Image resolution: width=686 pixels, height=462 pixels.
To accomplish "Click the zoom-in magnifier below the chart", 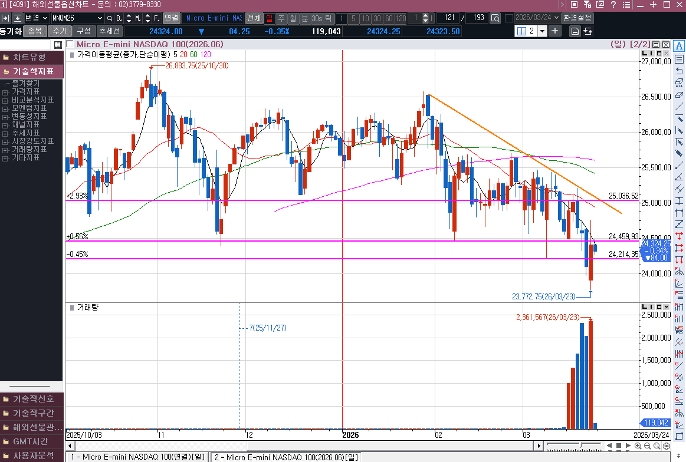I will coord(638,446).
